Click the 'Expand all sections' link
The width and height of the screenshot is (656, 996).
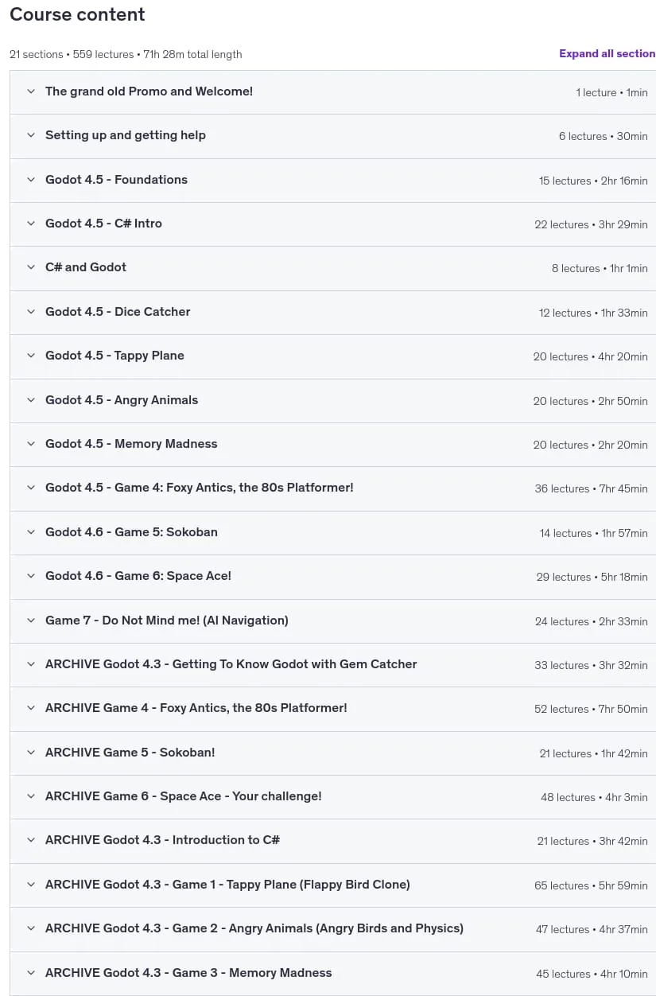point(607,53)
